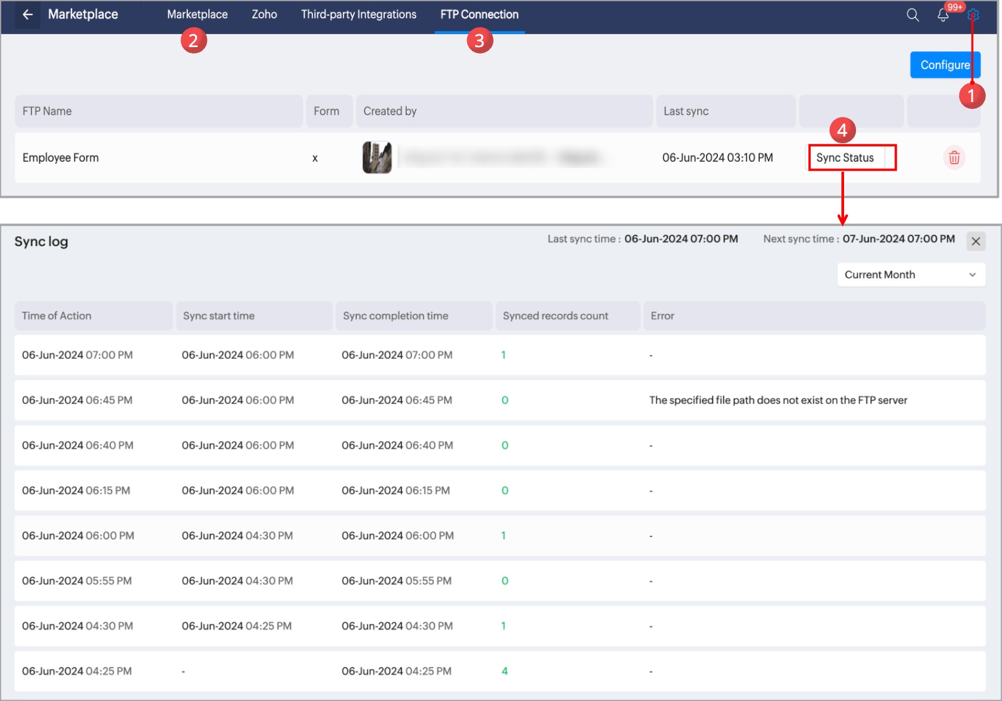Screen dimensions: 1002x701
Task: Open the Third-party Integrations tab
Action: point(358,15)
